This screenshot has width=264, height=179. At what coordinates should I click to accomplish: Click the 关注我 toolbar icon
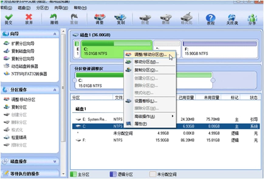coord(232,19)
